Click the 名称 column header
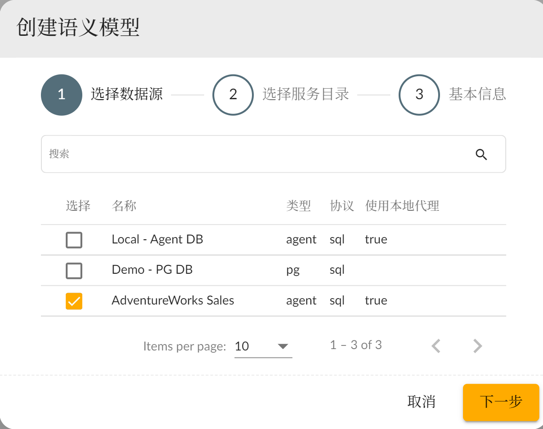 124,206
